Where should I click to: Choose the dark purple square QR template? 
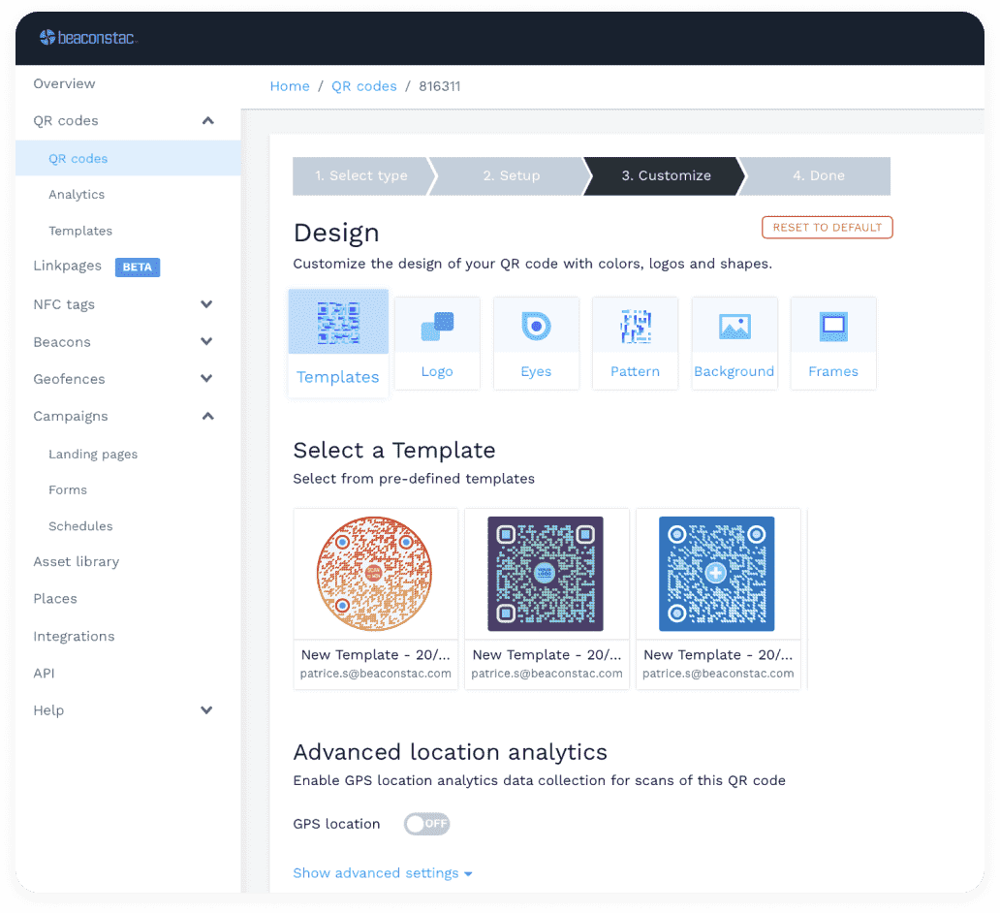[546, 574]
